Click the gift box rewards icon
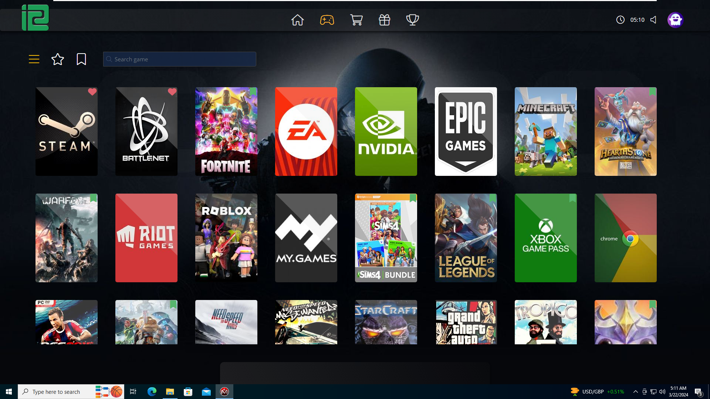Viewport: 710px width, 399px height. pyautogui.click(x=384, y=20)
